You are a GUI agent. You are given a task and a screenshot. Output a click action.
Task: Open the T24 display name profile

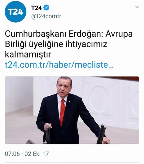pyautogui.click(x=37, y=8)
